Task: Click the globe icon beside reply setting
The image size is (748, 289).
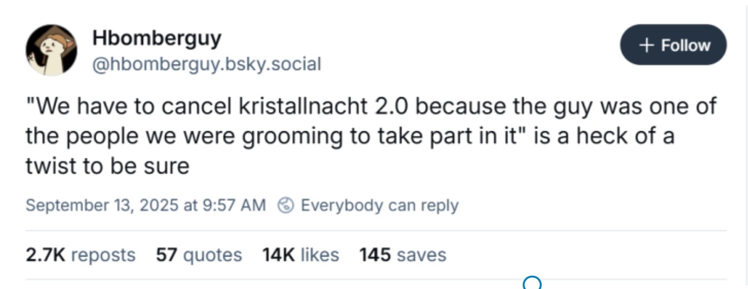Action: pos(285,206)
